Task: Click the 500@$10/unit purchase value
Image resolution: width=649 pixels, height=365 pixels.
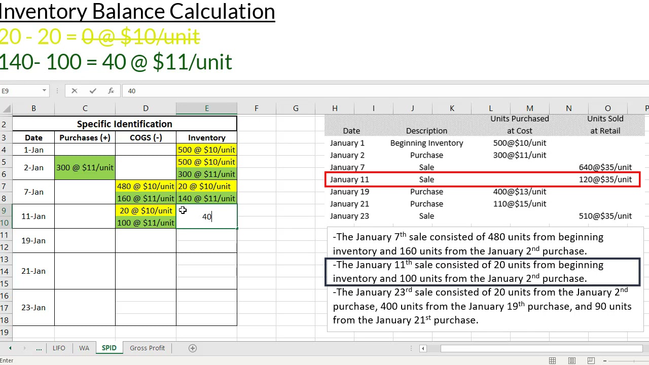Action: [x=520, y=143]
